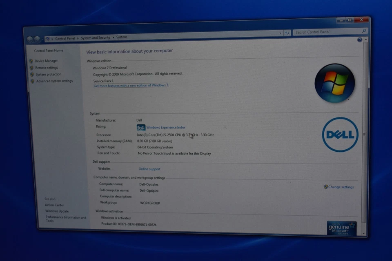Click the Search Control Panel field
Viewport: 392px width, 261px height.
pyautogui.click(x=327, y=32)
